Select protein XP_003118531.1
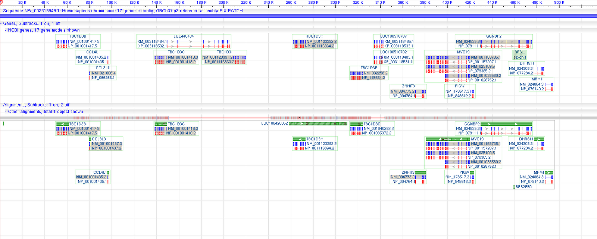 (398, 62)
